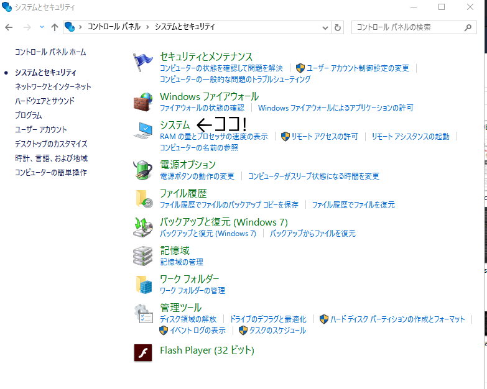
Task: Open Flash Player (32 ビット) link
Action: click(x=207, y=350)
